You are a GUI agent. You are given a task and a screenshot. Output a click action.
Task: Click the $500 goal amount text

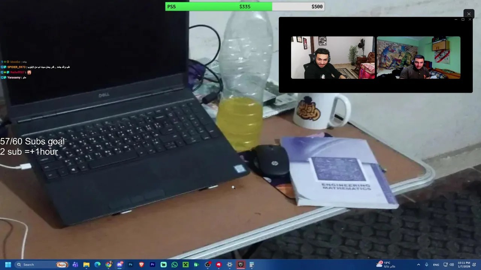[317, 6]
